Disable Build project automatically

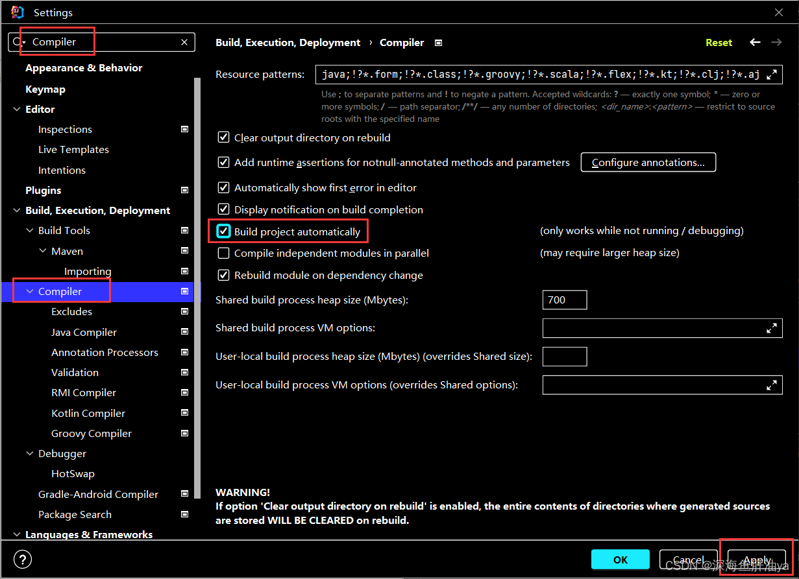coord(223,230)
